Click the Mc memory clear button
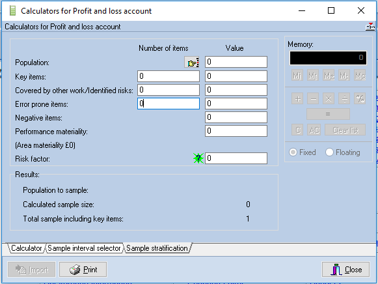 (x=360, y=76)
